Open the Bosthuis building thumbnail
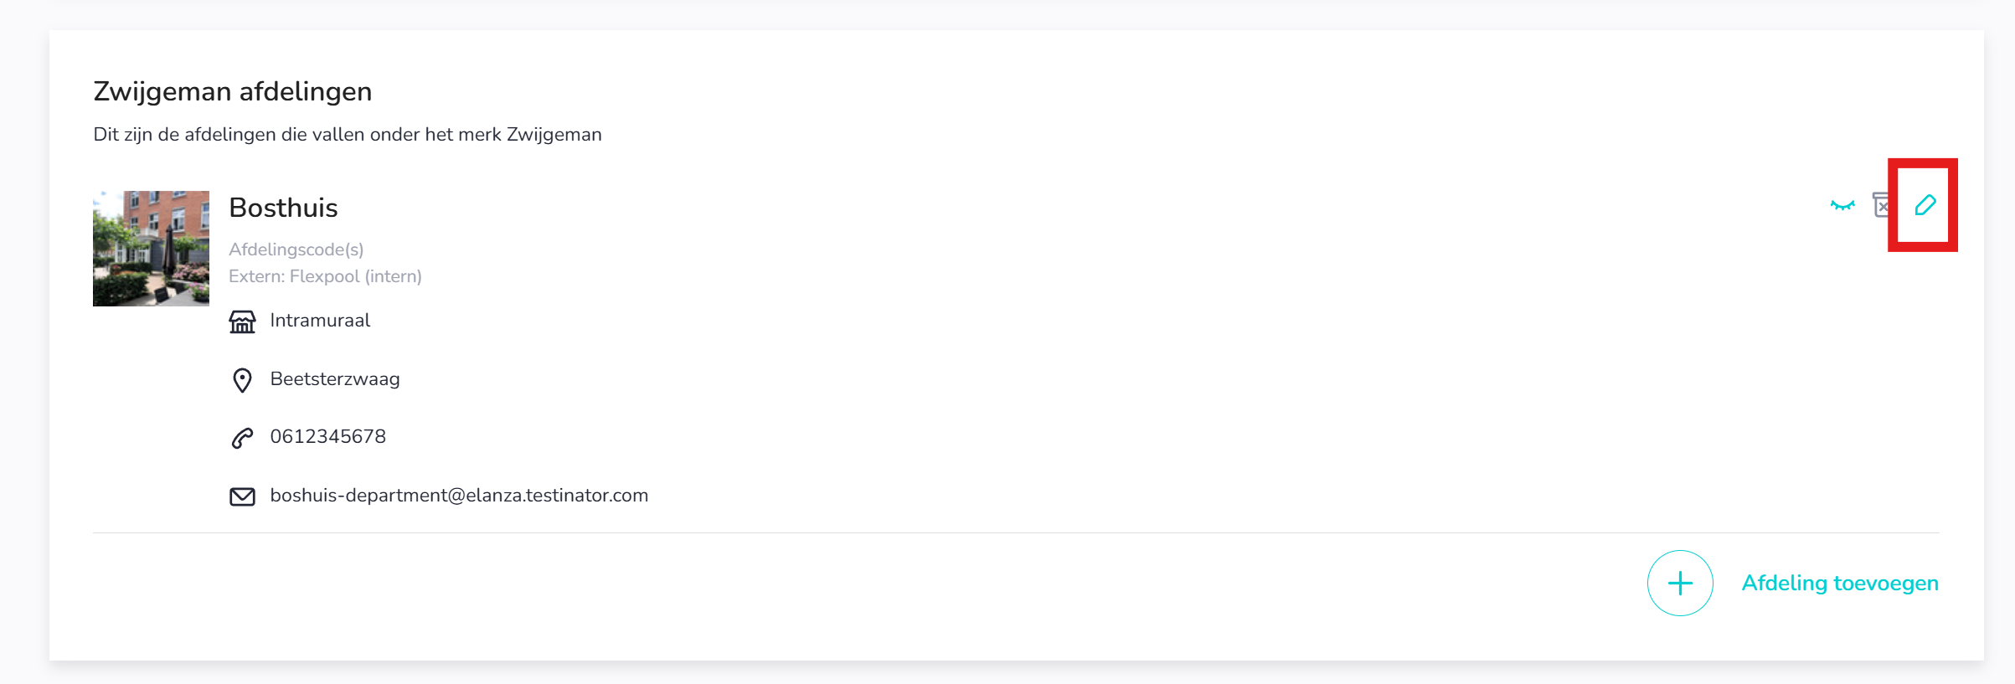This screenshot has height=684, width=2015. 151,249
